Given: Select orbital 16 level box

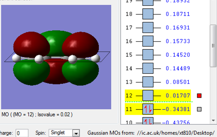Looking at the screenshot, I should [148, 41].
